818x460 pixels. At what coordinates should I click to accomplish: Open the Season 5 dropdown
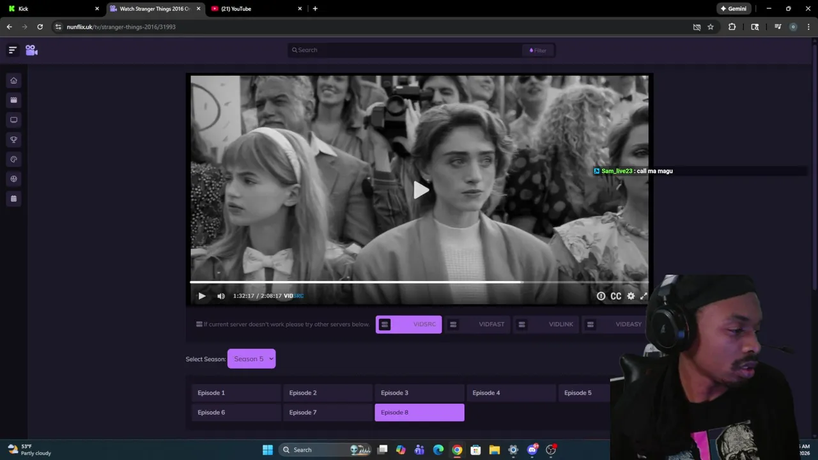click(251, 359)
